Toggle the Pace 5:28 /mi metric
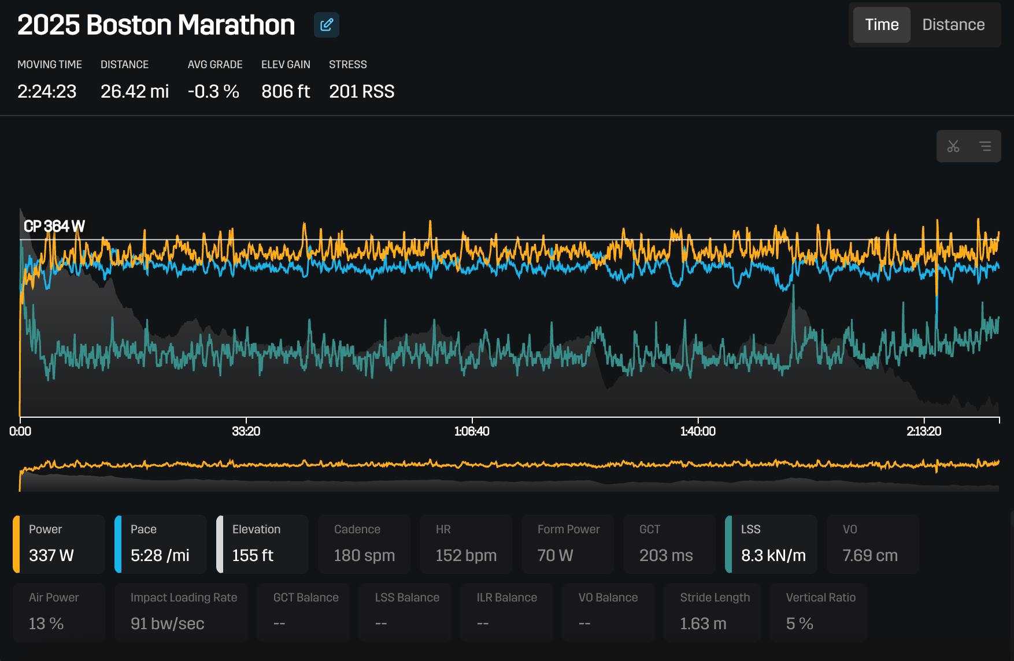Viewport: 1014px width, 661px height. 161,544
